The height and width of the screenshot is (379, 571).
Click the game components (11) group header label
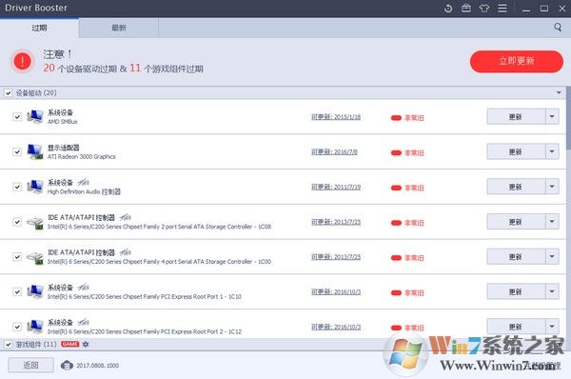36,344
